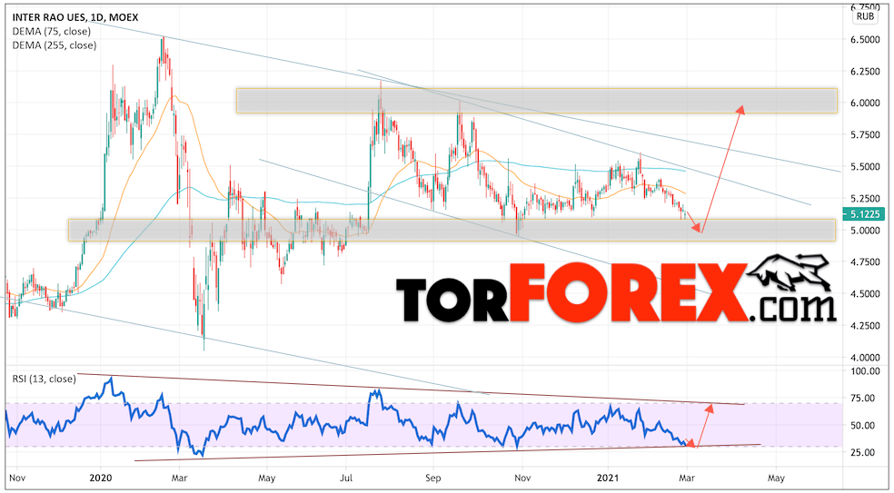Click the 6.0000 price axis label

pos(864,104)
